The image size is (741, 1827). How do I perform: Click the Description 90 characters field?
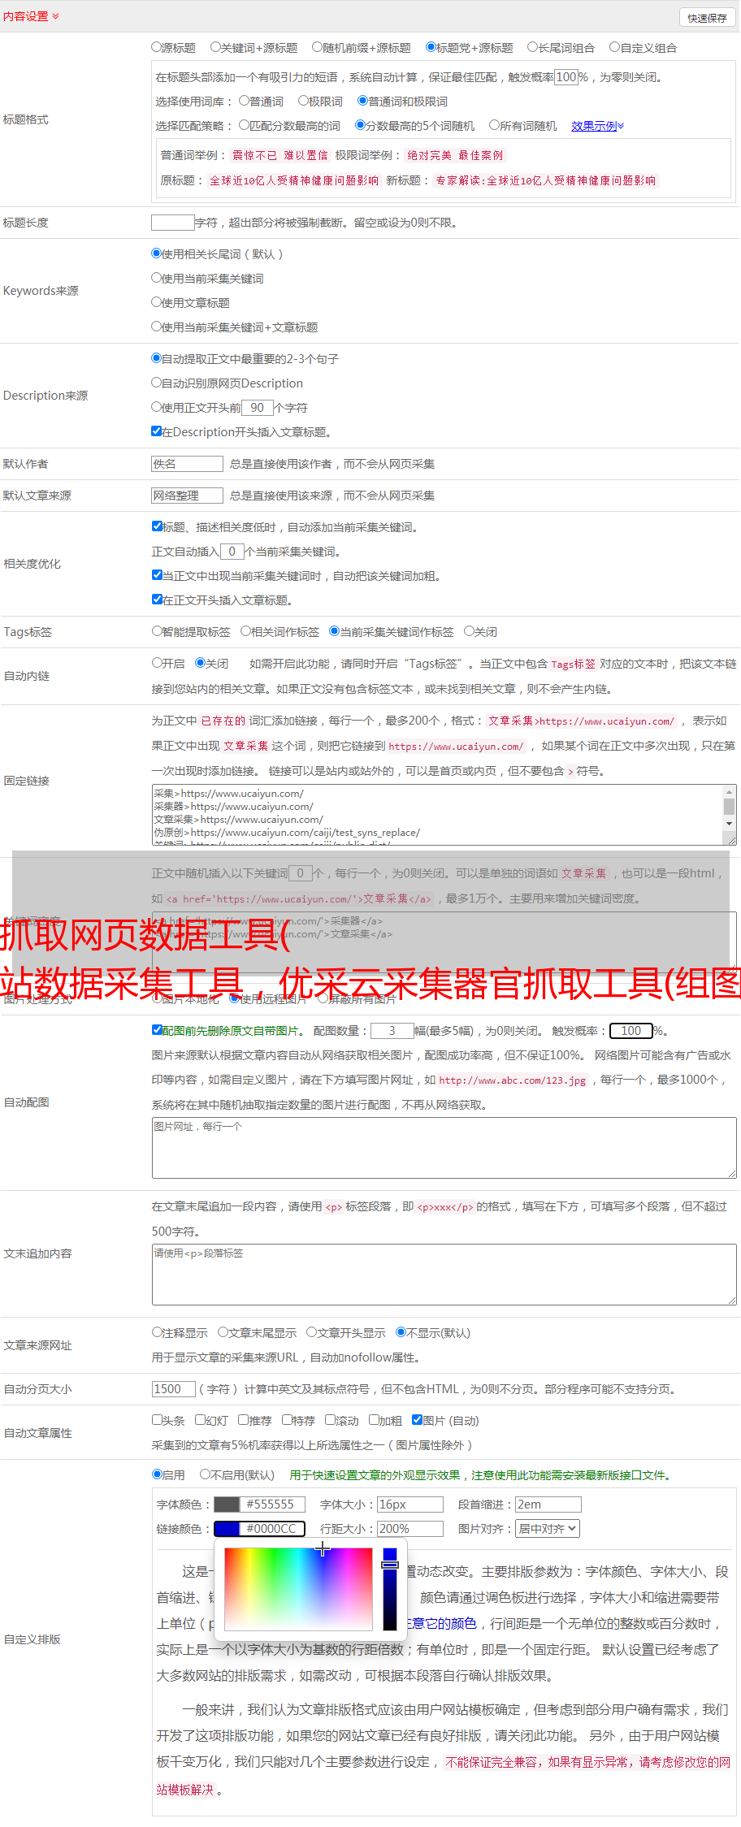click(x=257, y=408)
